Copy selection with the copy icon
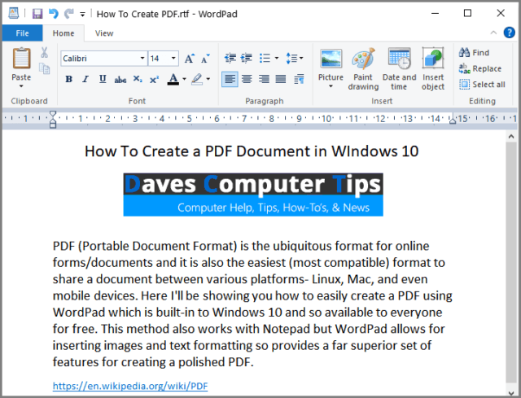The image size is (521, 398). [x=44, y=68]
